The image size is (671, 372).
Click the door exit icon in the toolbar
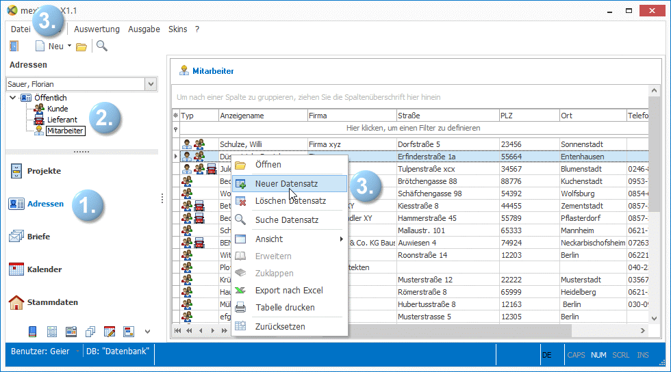[14, 46]
